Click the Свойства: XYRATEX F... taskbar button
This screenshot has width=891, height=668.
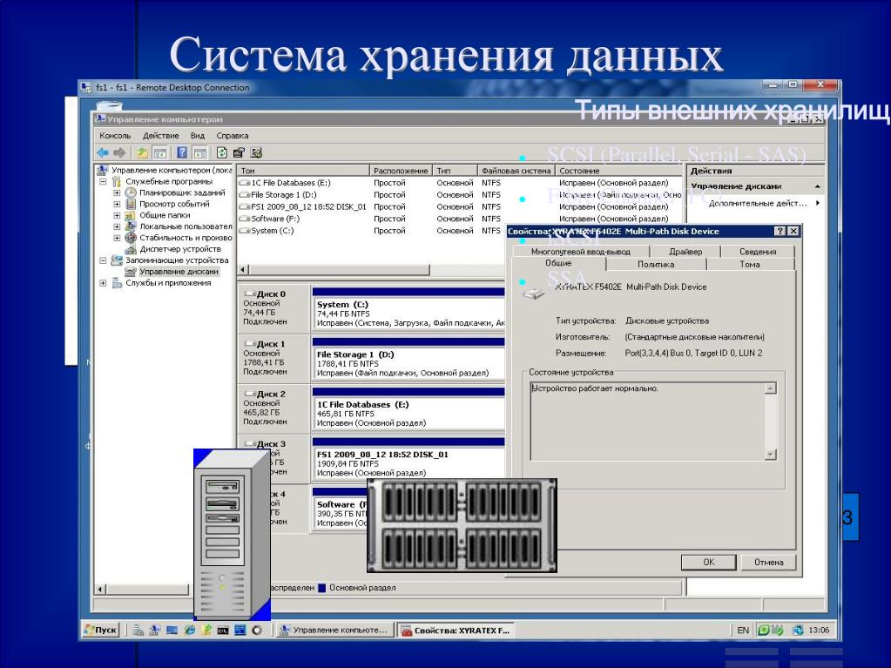[x=456, y=630]
